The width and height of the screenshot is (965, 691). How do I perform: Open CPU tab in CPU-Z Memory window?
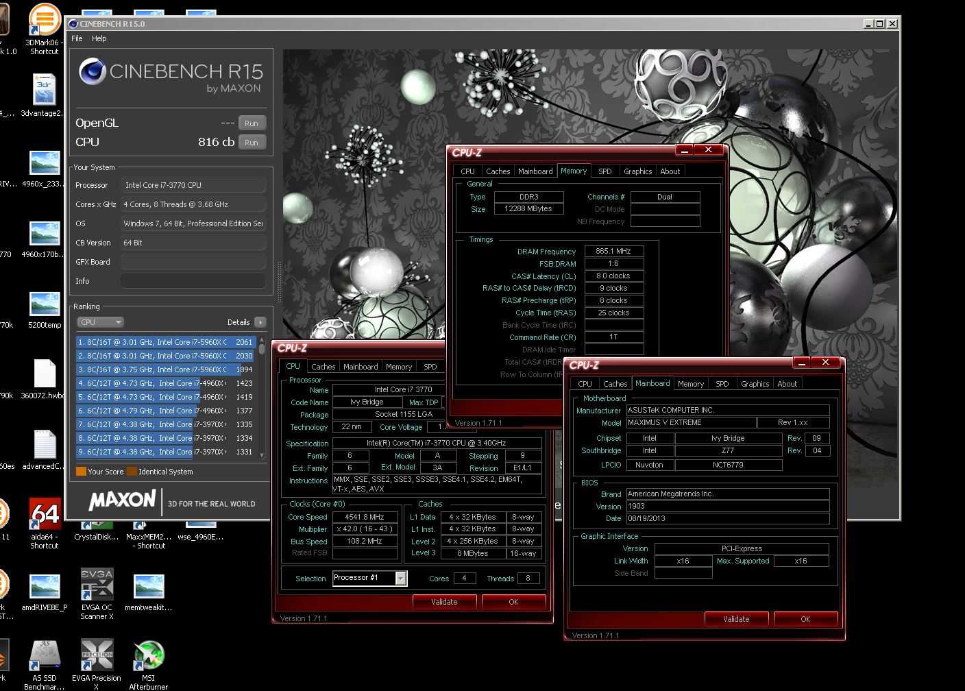(x=467, y=171)
